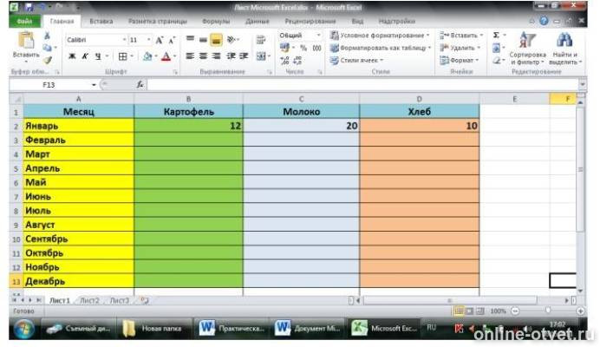The image size is (600, 347).
Task: Click the fill color bucket icon
Action: [147, 56]
